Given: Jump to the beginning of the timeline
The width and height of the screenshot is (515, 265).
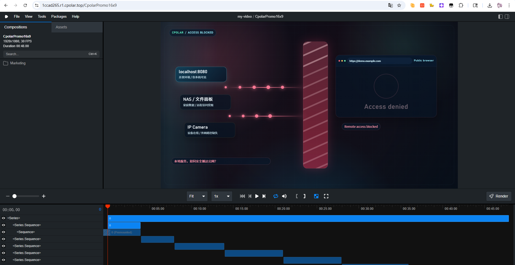Looking at the screenshot, I should pos(242,196).
